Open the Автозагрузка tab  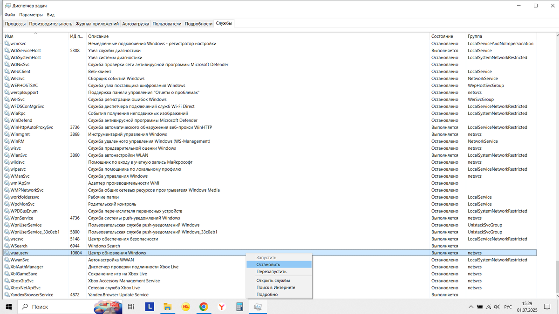coord(136,24)
